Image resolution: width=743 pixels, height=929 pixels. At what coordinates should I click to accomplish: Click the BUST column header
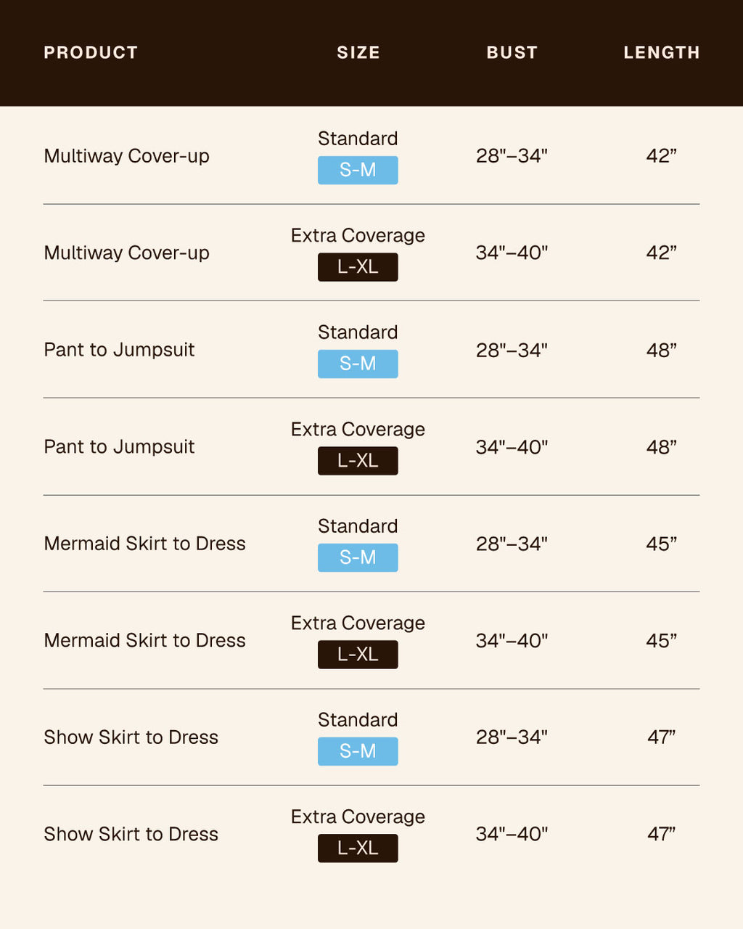pyautogui.click(x=512, y=52)
